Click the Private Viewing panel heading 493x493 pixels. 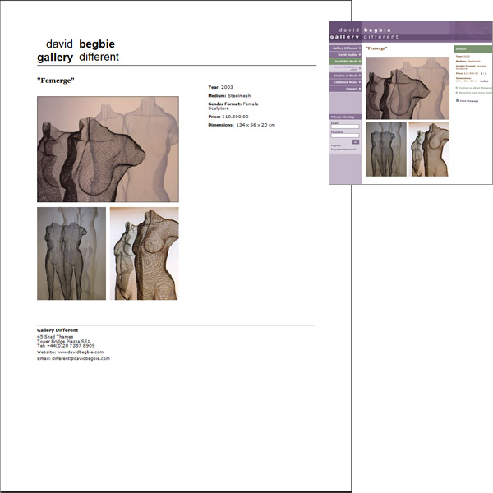(x=345, y=117)
